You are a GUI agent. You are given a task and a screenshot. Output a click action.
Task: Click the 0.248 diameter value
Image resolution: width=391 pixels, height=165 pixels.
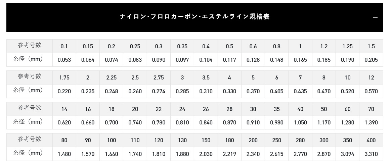pyautogui.click(x=111, y=91)
